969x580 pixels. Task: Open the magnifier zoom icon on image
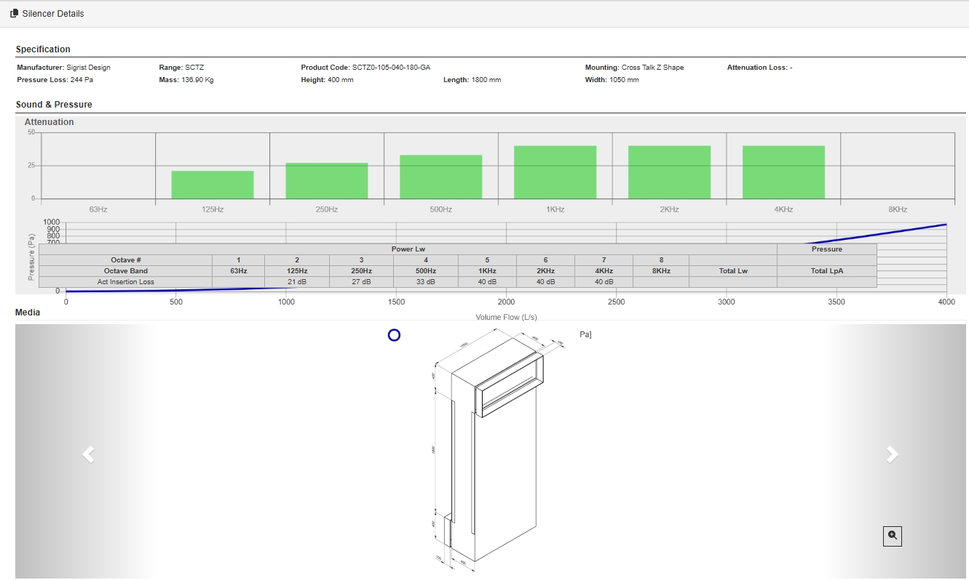893,536
